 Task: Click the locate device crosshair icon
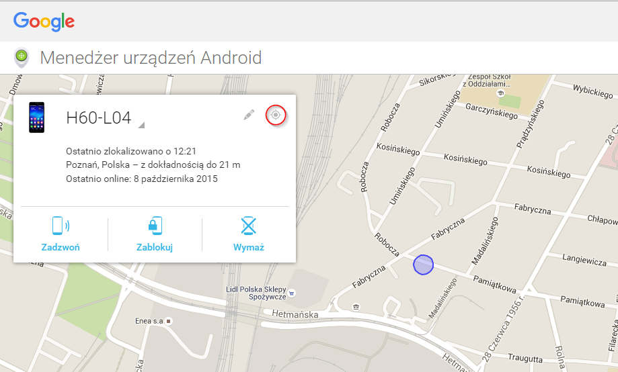tap(276, 115)
